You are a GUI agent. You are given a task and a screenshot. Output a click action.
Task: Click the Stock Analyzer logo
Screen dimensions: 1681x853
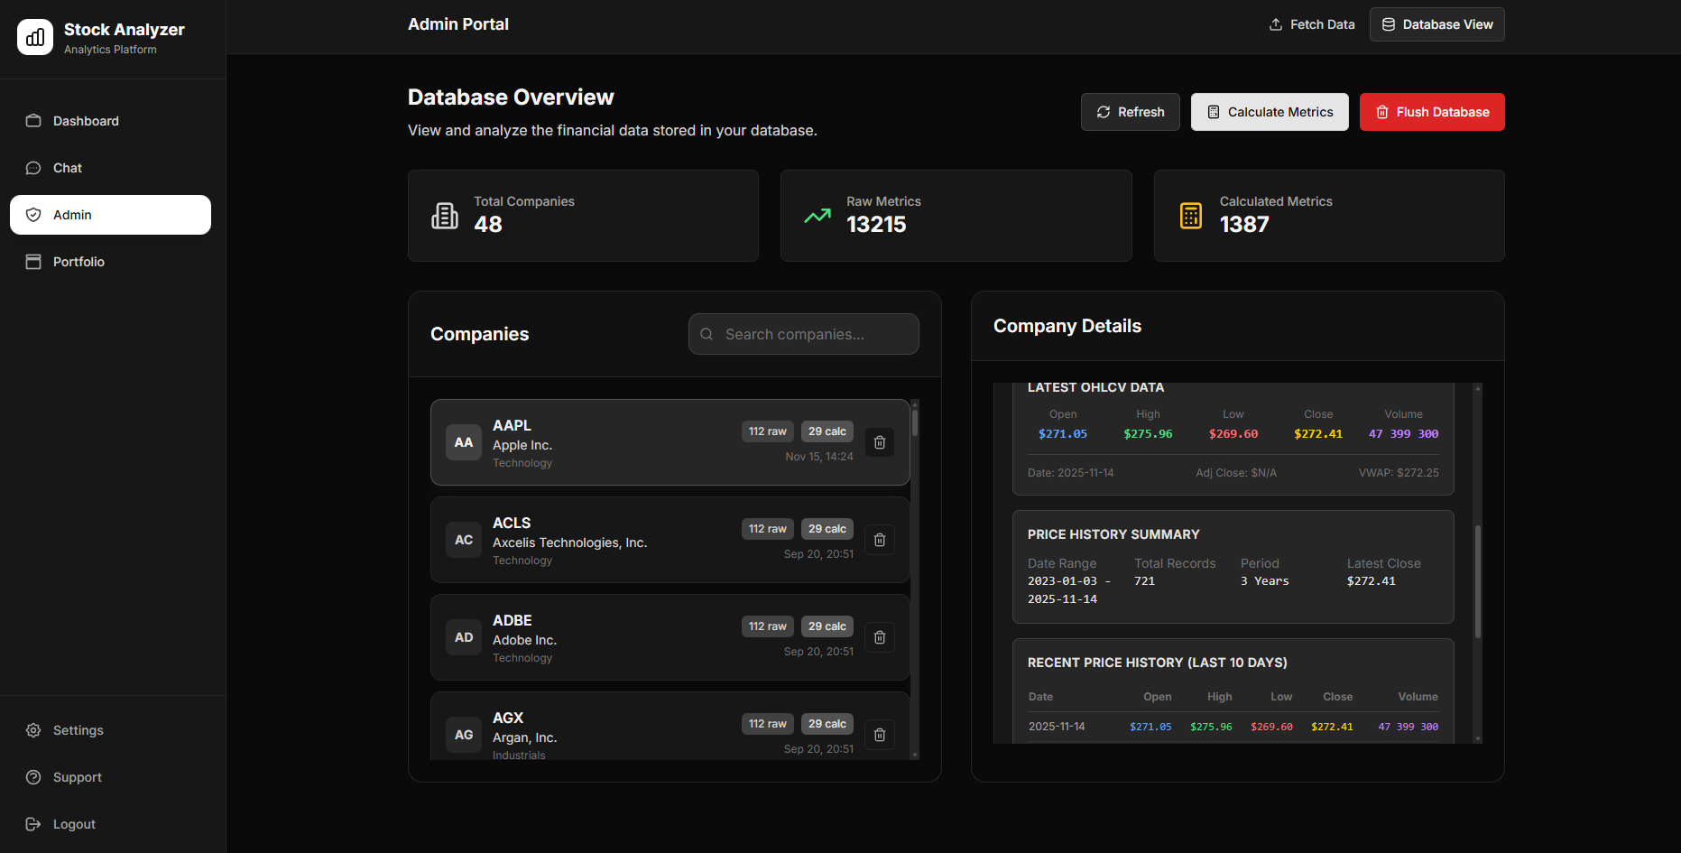tap(34, 37)
